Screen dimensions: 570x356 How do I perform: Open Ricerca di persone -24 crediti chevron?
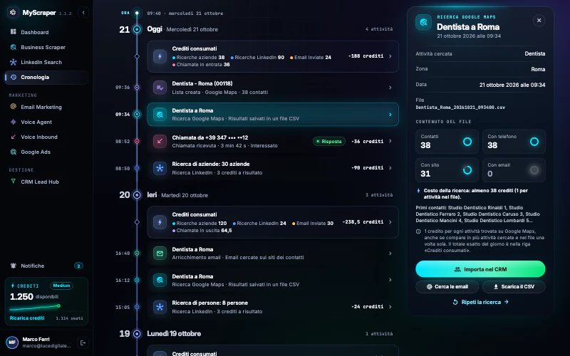click(390, 307)
